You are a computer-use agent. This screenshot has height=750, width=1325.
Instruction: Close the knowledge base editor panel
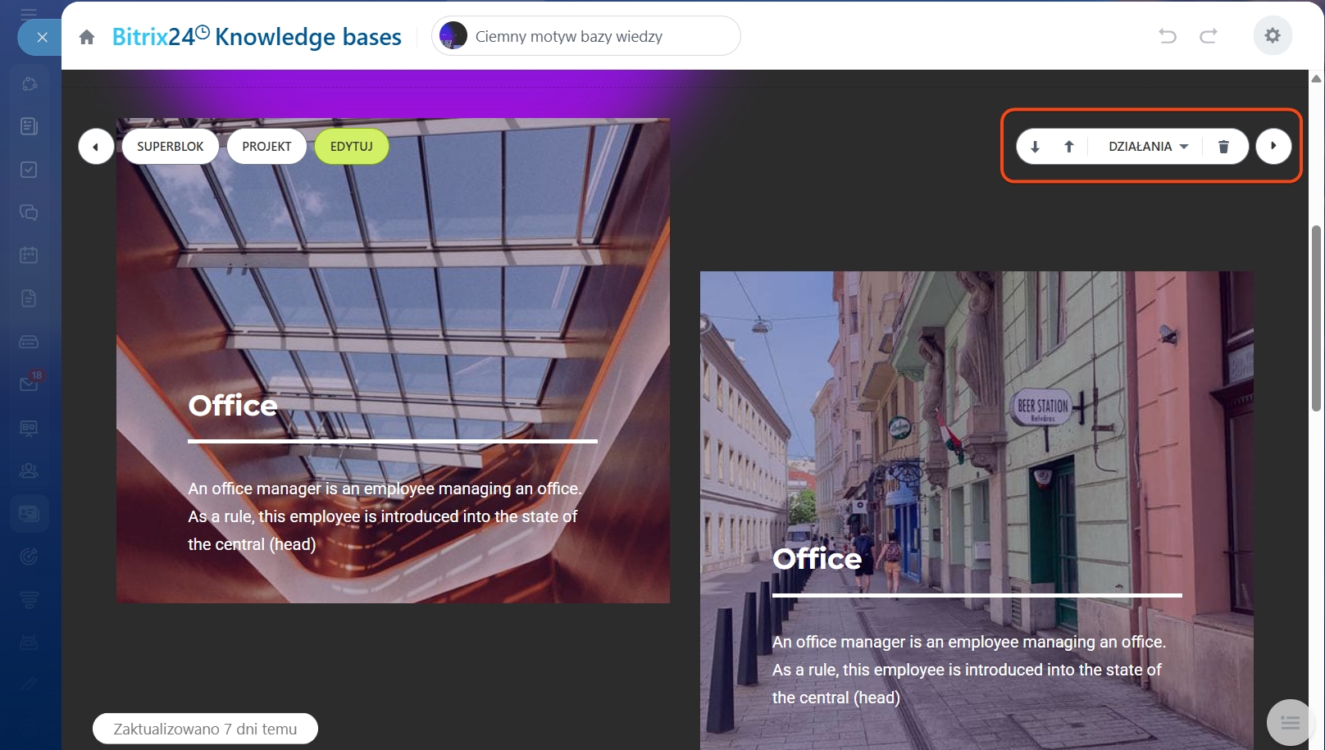42,37
